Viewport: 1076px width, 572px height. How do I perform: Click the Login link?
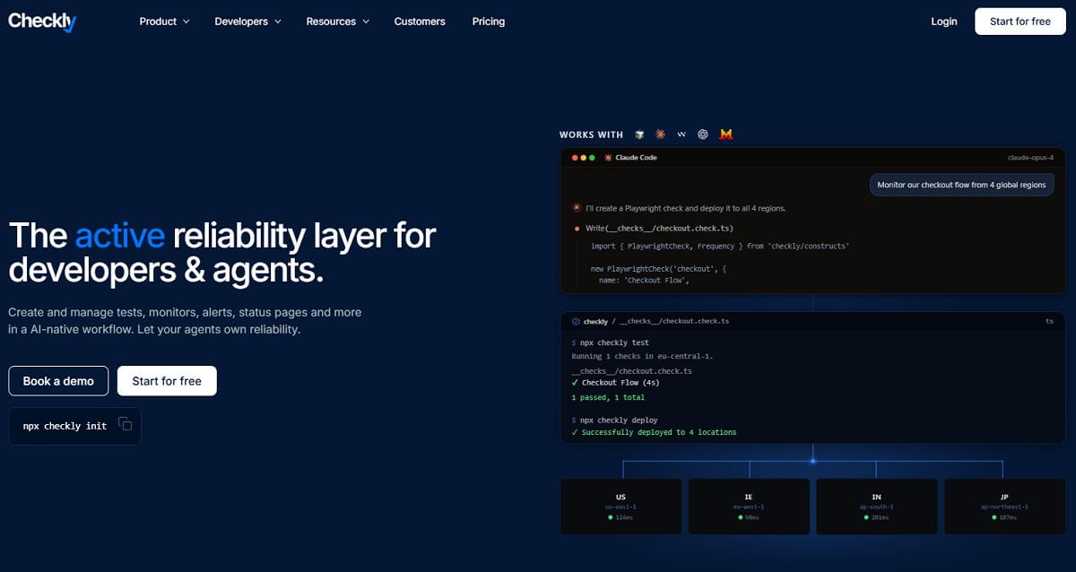(x=944, y=22)
